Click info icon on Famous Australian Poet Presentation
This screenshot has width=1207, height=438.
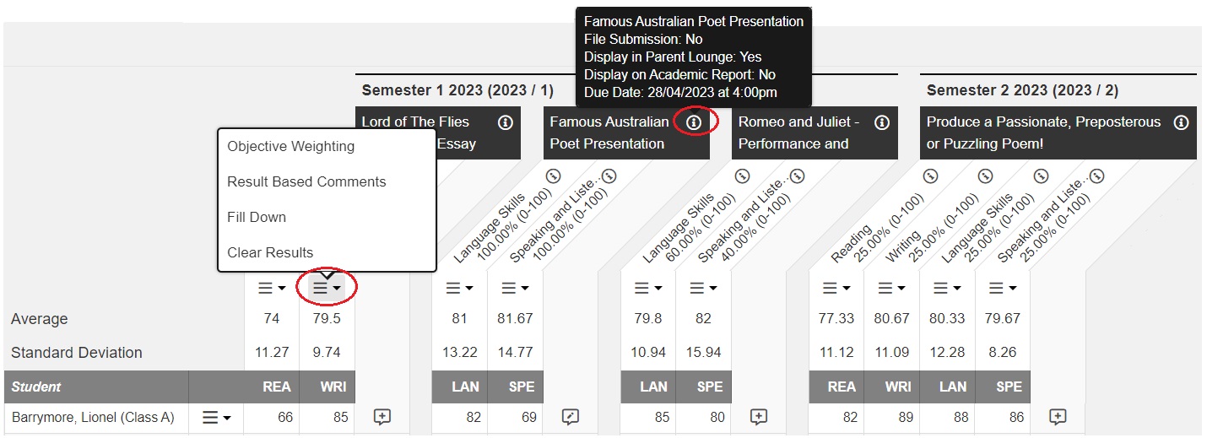(694, 122)
